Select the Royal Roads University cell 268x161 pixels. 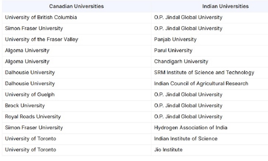click(33, 117)
